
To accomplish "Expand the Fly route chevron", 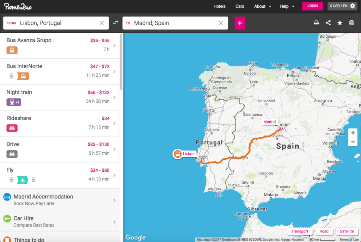I will (115, 175).
